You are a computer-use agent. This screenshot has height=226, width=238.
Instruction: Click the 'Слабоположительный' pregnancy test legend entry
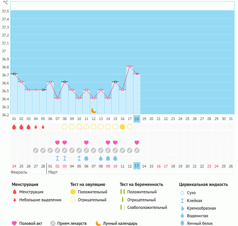(147, 207)
